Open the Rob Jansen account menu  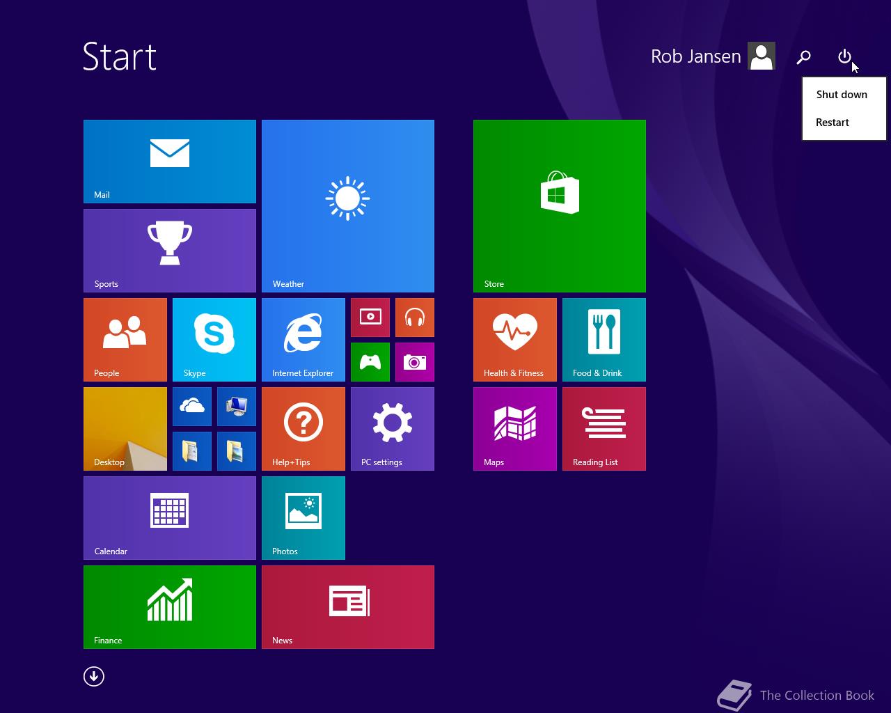[713, 56]
